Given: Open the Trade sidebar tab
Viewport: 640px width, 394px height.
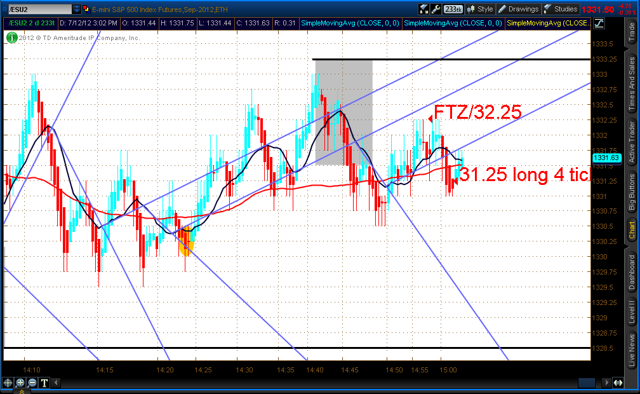Looking at the screenshot, I should (x=632, y=32).
